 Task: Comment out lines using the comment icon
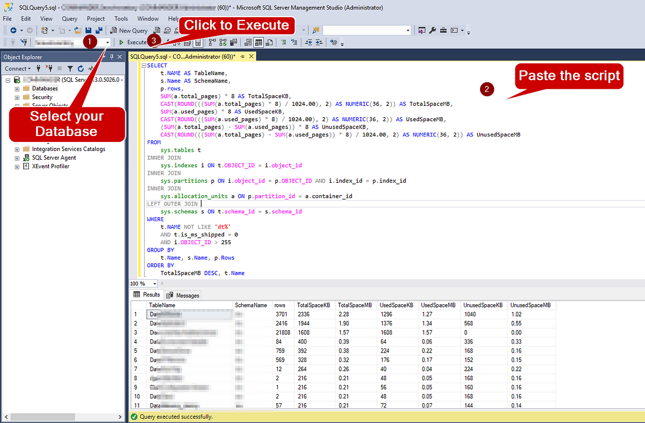click(284, 42)
